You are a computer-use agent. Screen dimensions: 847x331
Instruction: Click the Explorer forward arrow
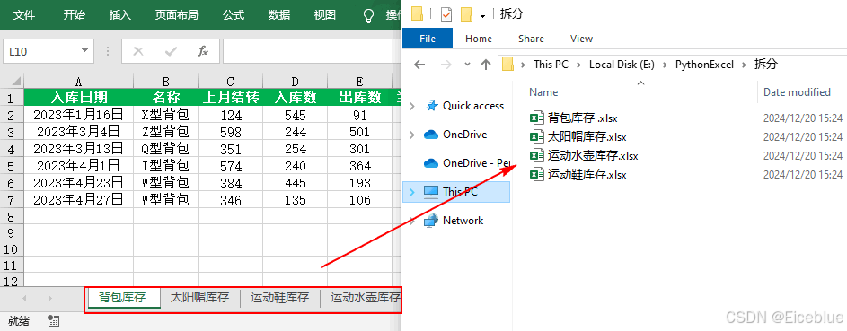click(x=446, y=65)
